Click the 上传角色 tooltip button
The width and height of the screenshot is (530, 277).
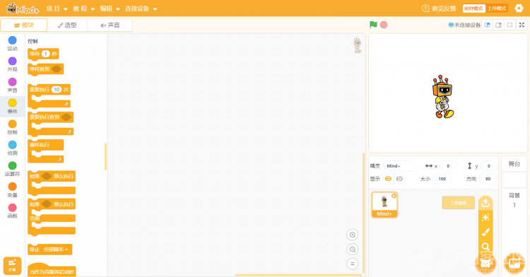tap(459, 203)
